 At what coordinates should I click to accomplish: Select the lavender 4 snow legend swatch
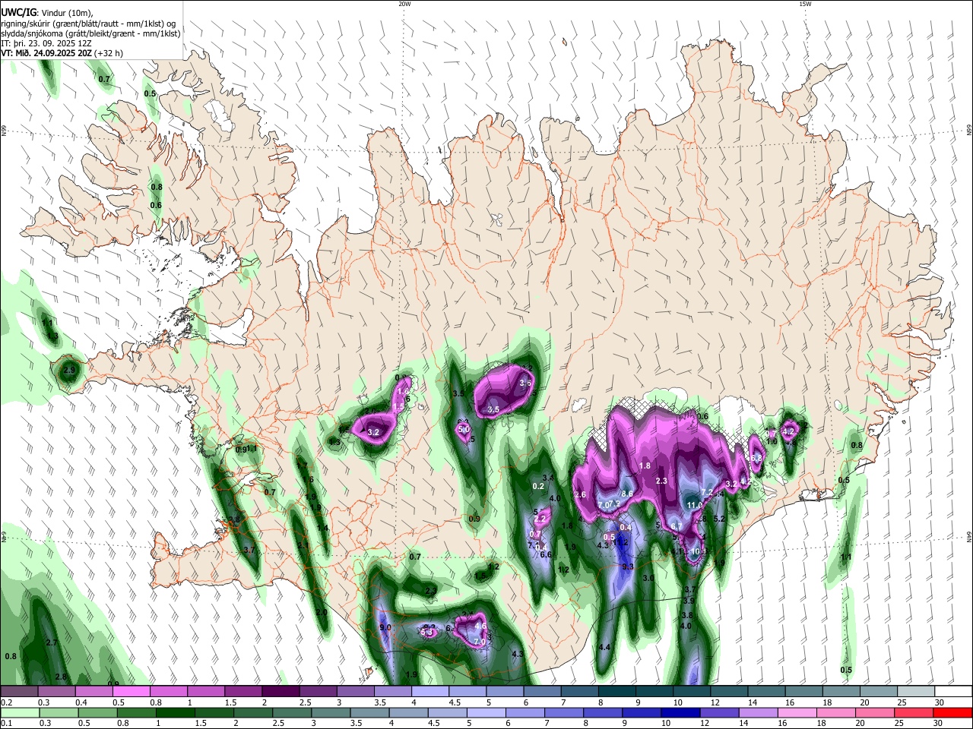point(429,691)
